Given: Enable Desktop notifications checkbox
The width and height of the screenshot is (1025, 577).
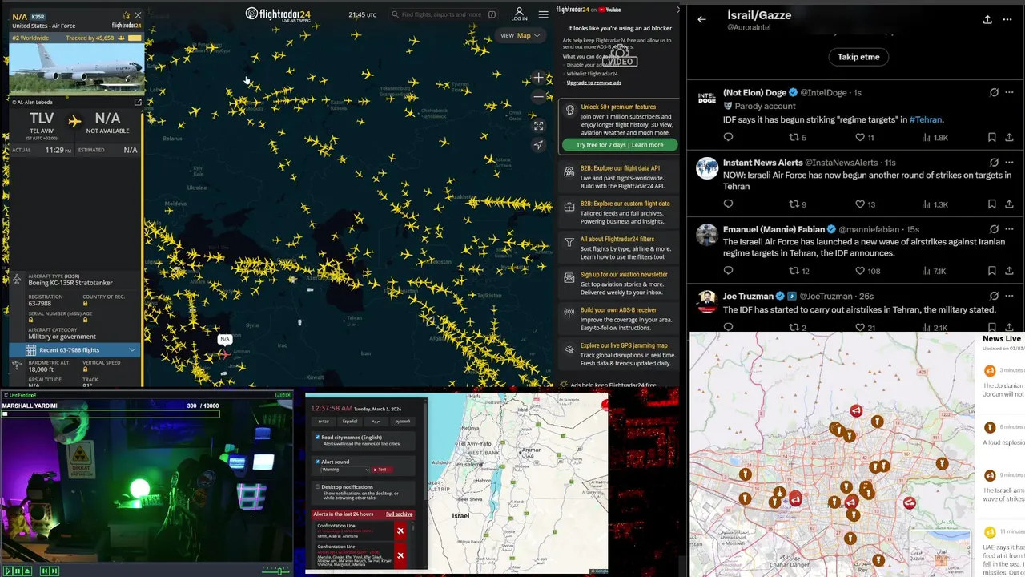Looking at the screenshot, I should click(318, 486).
